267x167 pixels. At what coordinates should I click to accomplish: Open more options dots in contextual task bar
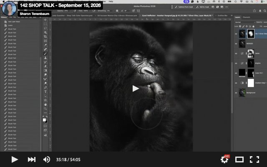pyautogui.click(x=227, y=7)
